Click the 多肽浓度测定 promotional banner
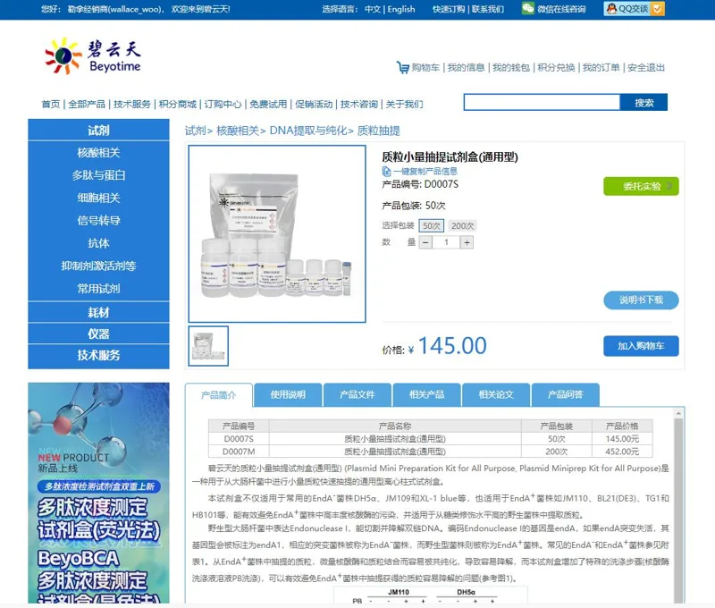The width and height of the screenshot is (715, 608). point(98,493)
